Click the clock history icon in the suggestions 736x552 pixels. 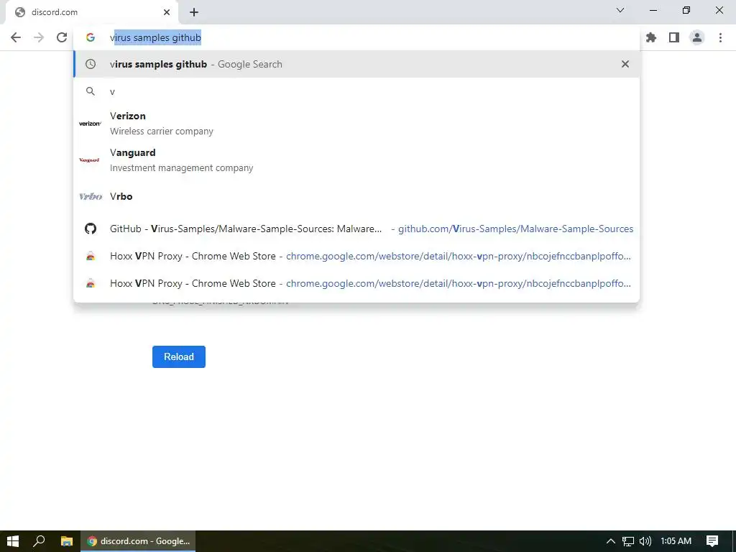coord(91,64)
